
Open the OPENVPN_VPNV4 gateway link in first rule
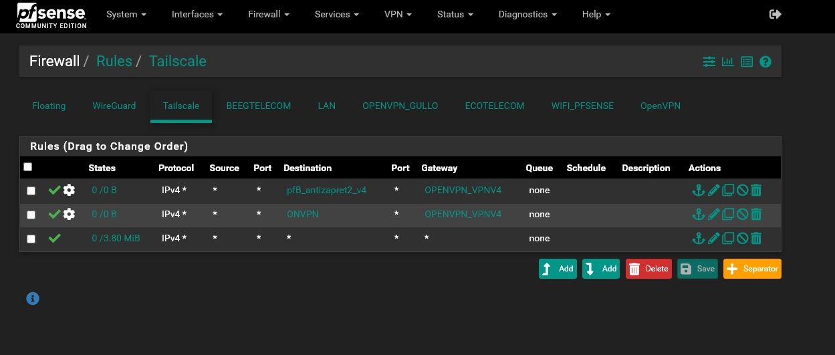pos(463,190)
